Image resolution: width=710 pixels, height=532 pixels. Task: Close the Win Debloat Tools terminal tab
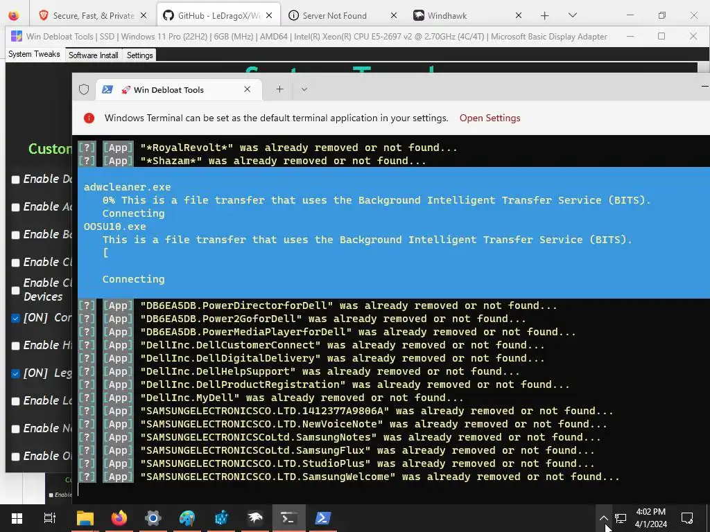(x=248, y=89)
